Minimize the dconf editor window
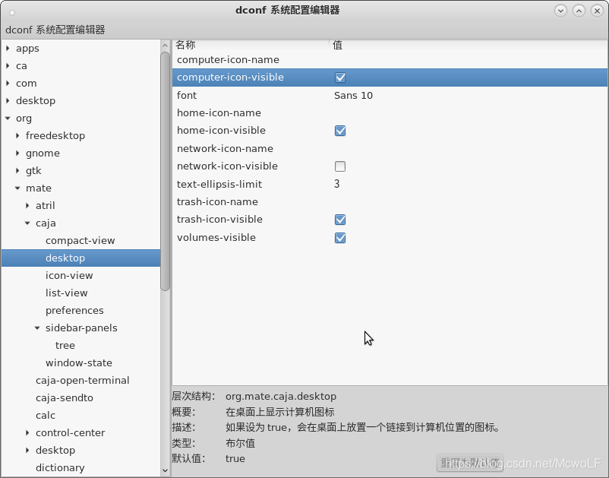 560,11
